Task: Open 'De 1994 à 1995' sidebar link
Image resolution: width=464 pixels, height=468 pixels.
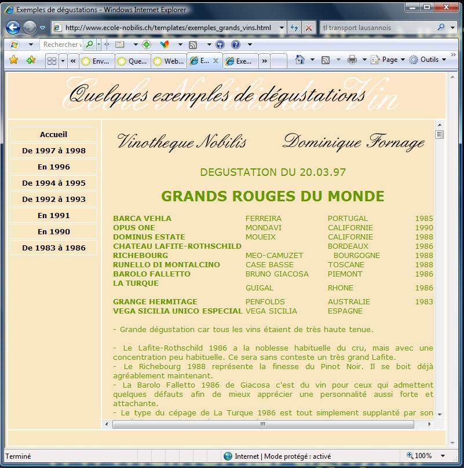Action: (54, 183)
